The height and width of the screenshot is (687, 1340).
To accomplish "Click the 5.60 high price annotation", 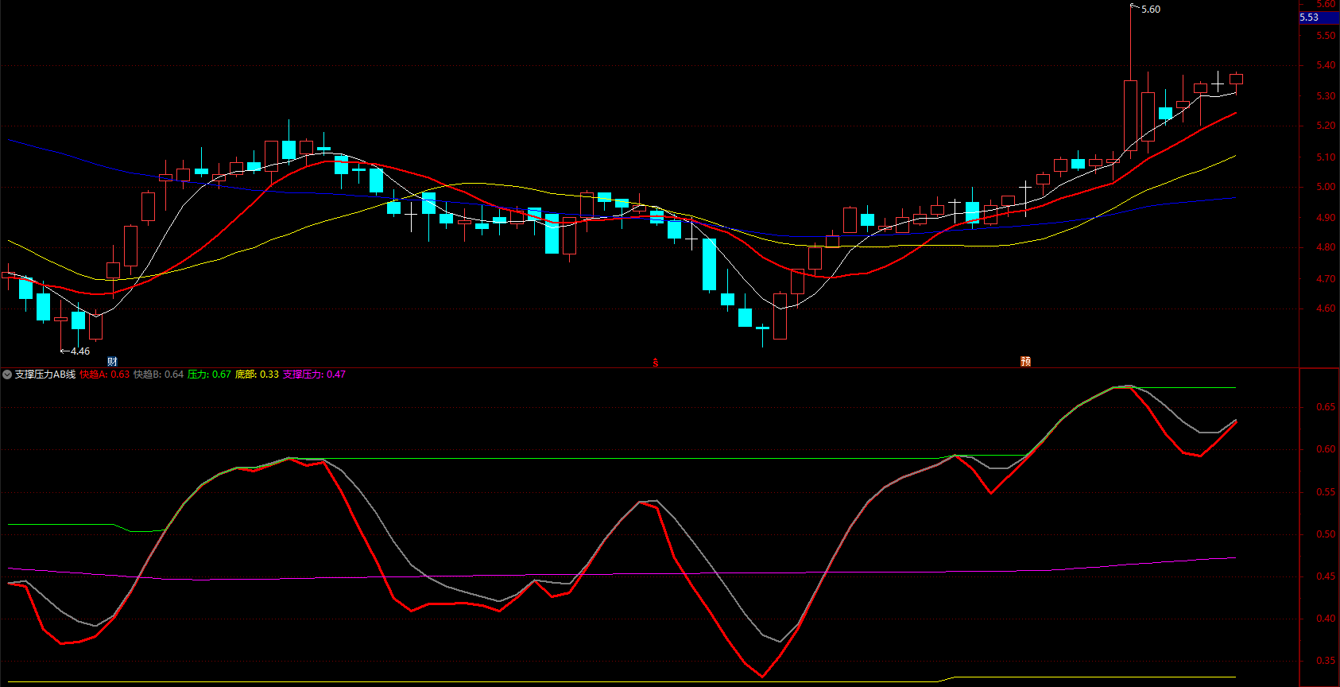I will pos(1151,10).
